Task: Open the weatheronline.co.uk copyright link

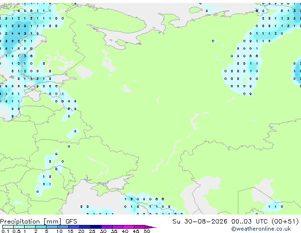Action: [x=261, y=229]
